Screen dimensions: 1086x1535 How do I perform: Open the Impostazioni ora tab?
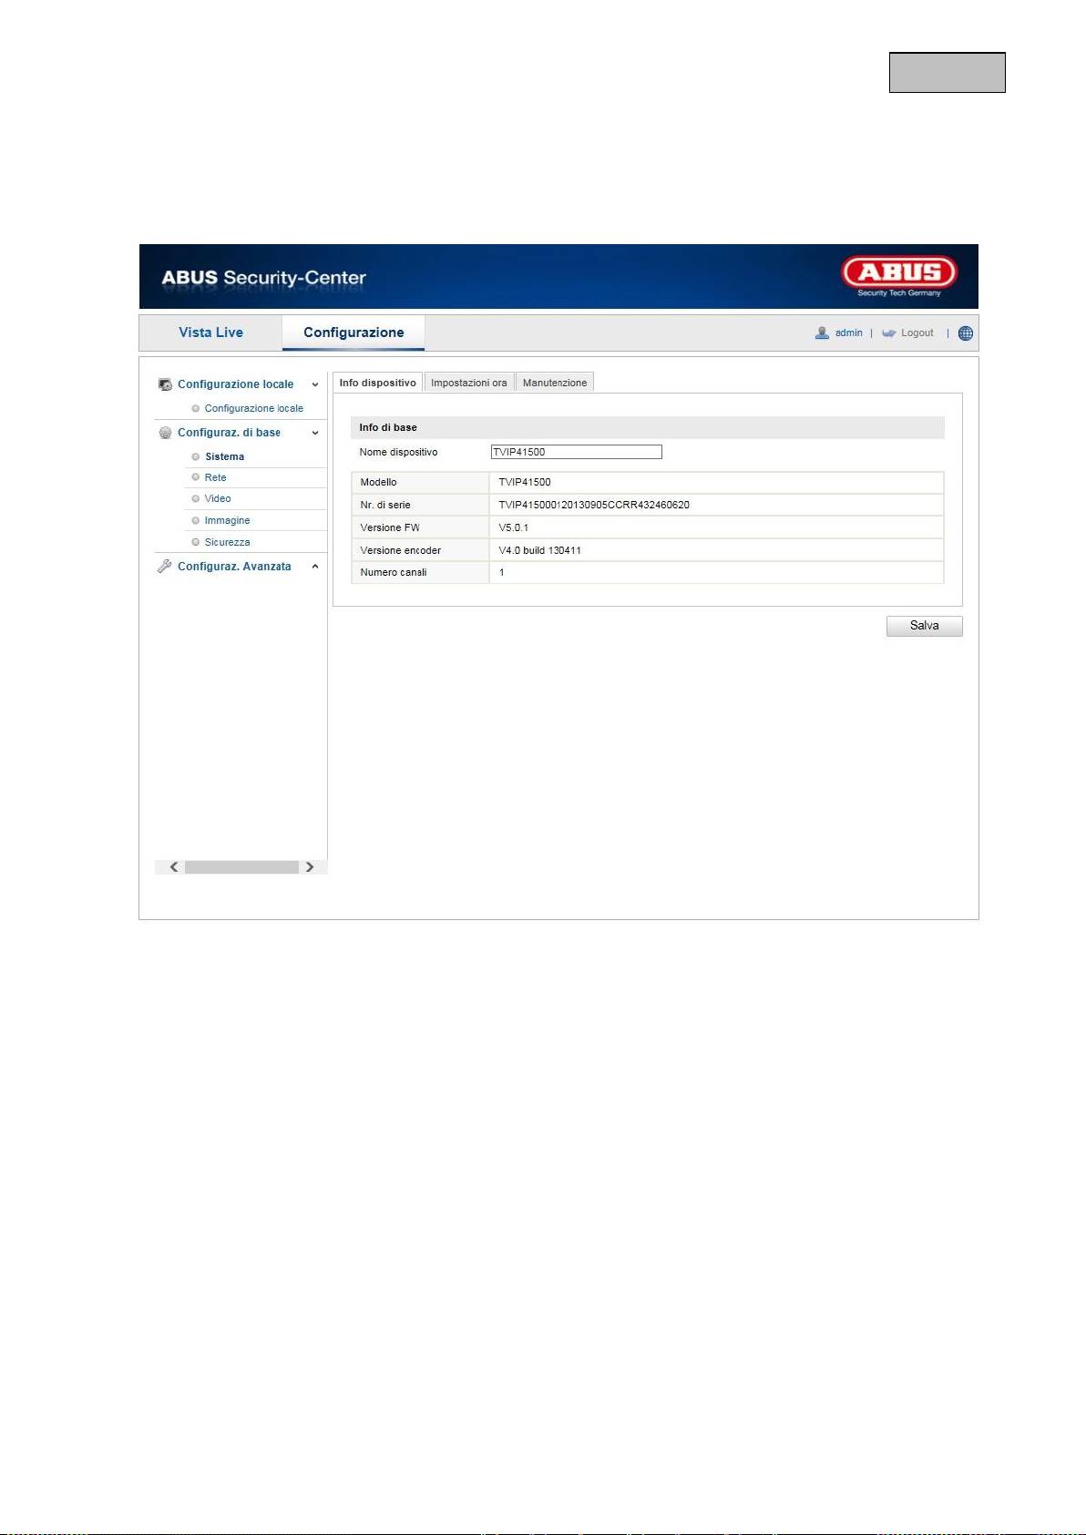coord(468,383)
